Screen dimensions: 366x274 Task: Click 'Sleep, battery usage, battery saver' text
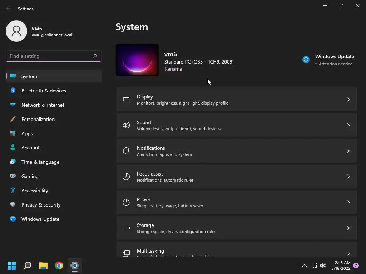pos(170,206)
